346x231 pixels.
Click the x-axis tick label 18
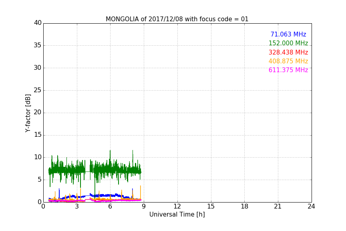(x=244, y=207)
